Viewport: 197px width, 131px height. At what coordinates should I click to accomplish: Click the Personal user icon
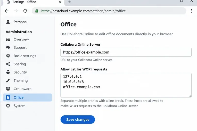(8, 22)
